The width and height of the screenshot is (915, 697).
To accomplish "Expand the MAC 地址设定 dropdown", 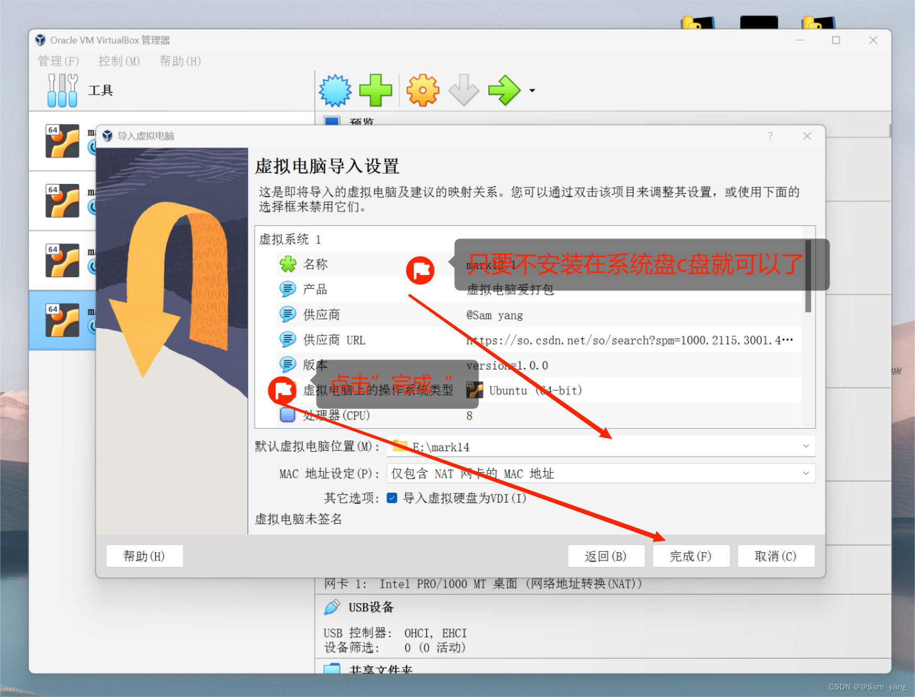I will tap(806, 473).
